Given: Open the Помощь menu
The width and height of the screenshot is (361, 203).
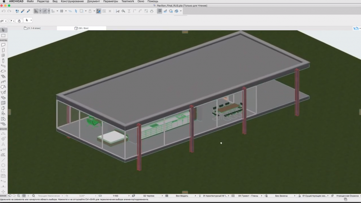Looking at the screenshot, I should pyautogui.click(x=153, y=1).
